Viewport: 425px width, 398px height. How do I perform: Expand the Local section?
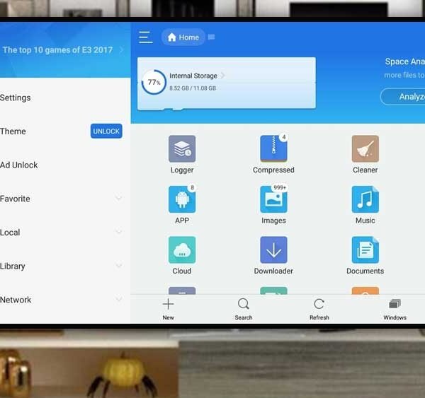point(118,232)
